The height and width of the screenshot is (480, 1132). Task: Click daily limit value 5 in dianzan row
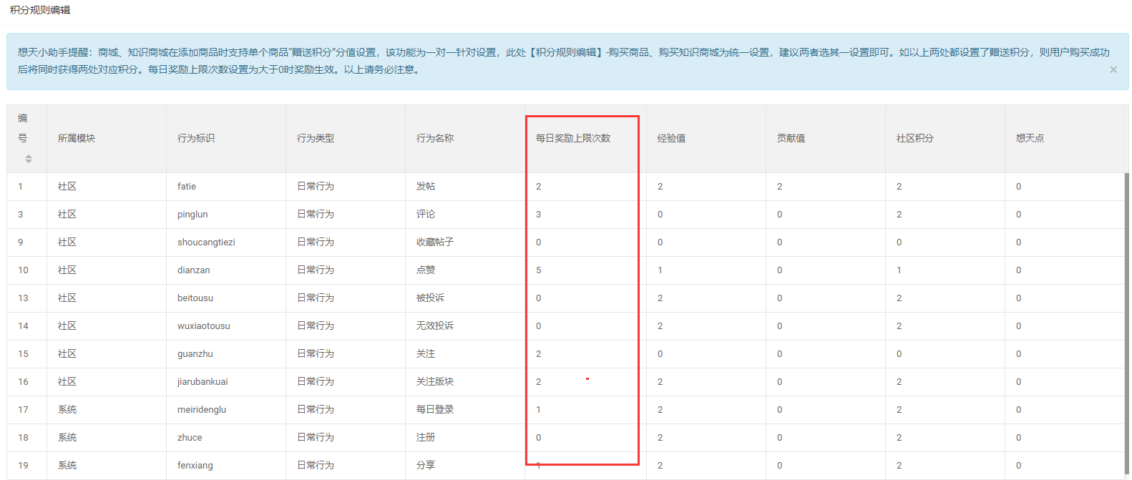pos(539,270)
